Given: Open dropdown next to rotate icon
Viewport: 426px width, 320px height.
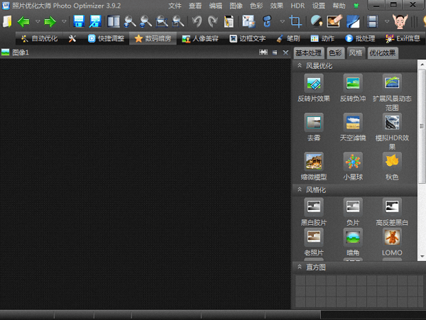Looking at the screenshot, I should [283, 21].
